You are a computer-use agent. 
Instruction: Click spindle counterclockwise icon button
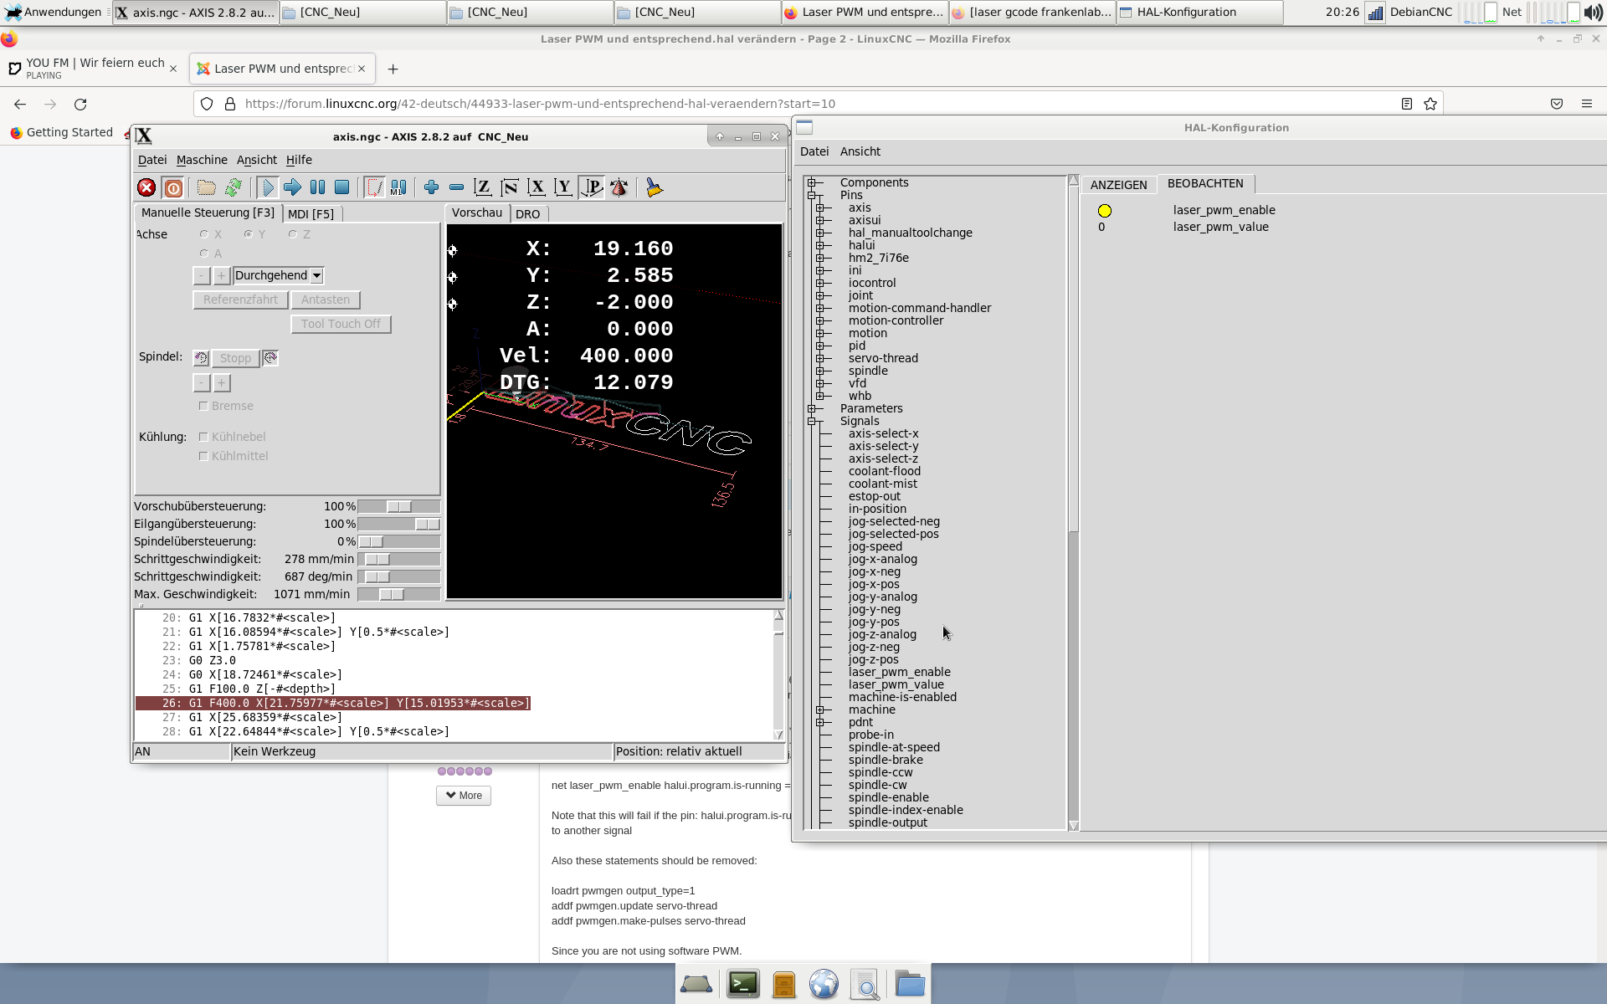(201, 358)
